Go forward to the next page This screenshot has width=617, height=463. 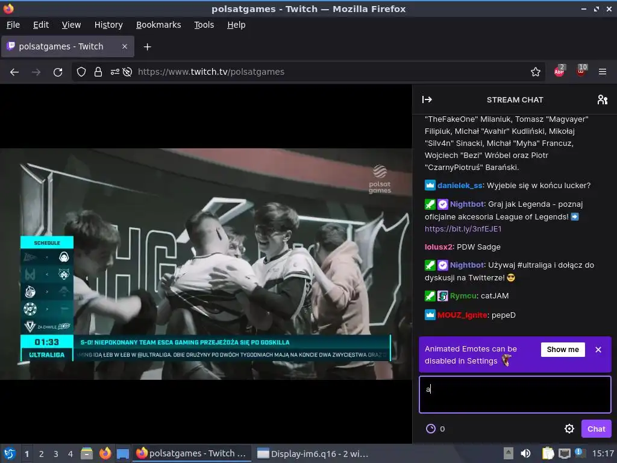click(36, 72)
